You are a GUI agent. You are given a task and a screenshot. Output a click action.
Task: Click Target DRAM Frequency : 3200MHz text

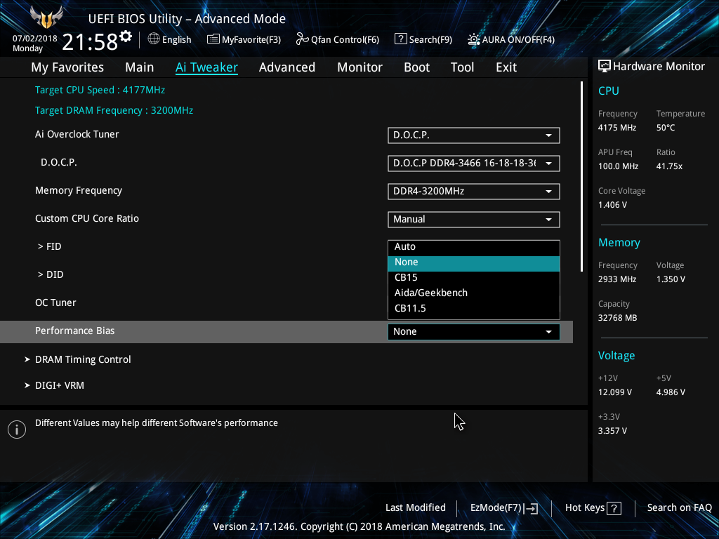[114, 110]
